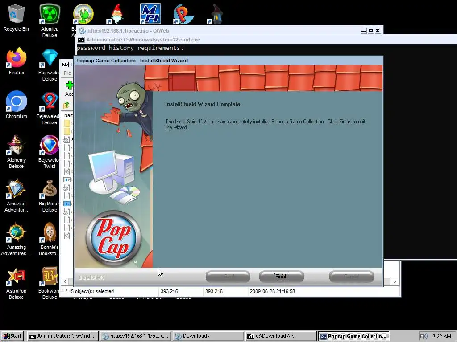Click '1 / 15 object(s) selected' status text
The width and height of the screenshot is (457, 342).
tap(88, 291)
